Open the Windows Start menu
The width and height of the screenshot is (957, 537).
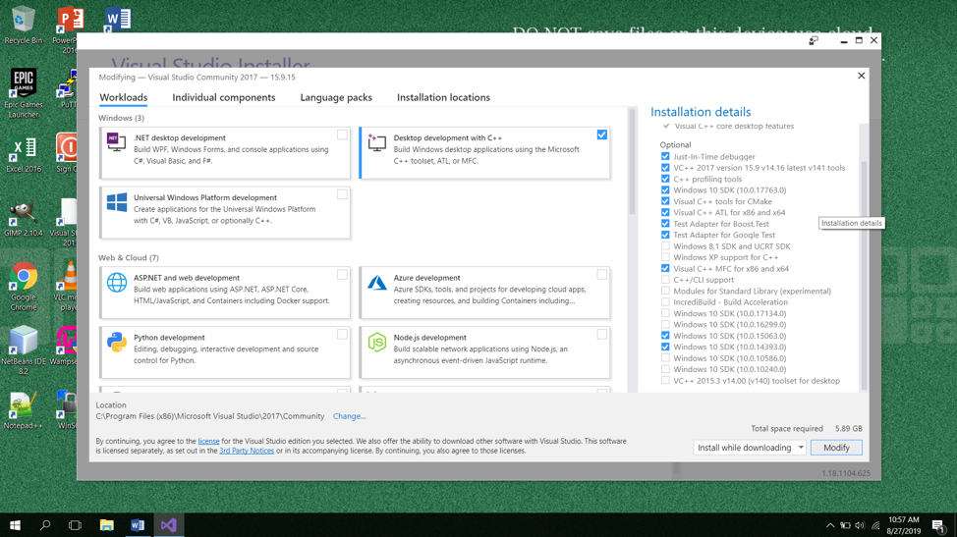point(16,525)
